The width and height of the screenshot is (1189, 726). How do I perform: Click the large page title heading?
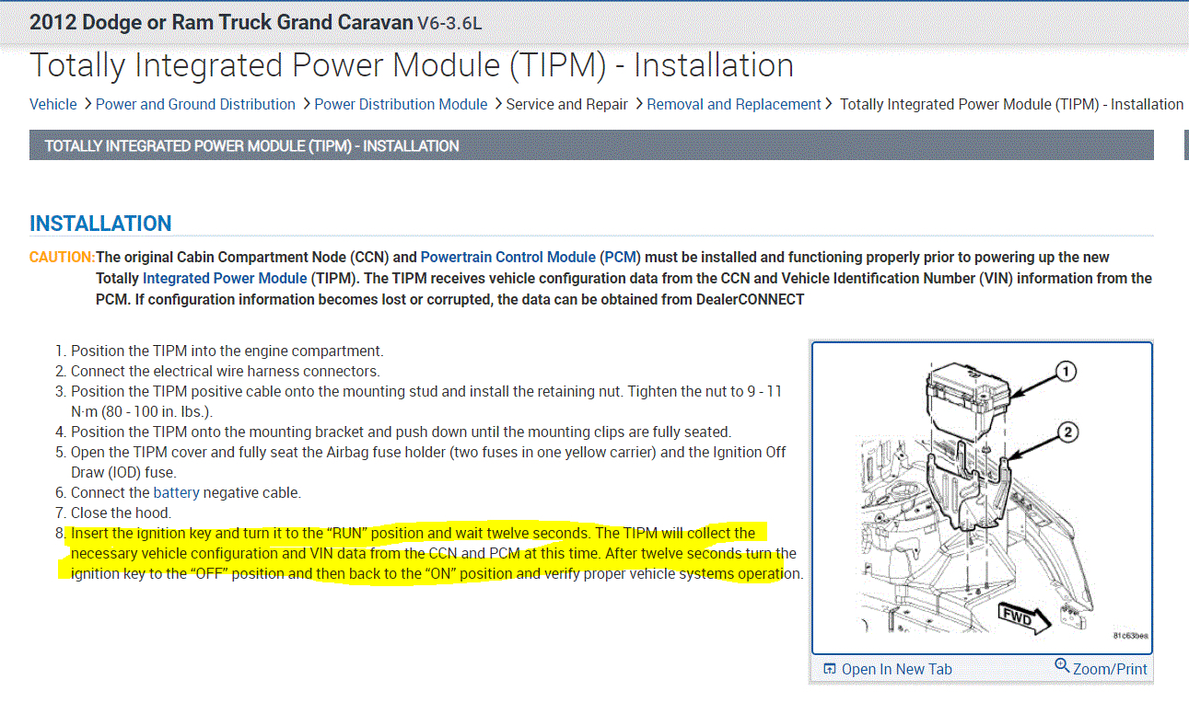click(x=412, y=65)
